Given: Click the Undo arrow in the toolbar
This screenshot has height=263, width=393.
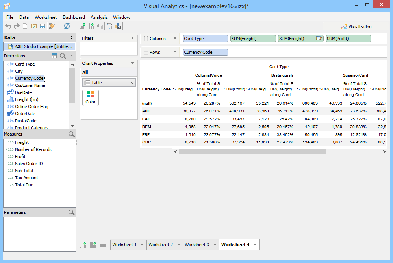Looking at the screenshot, I should point(8,26).
